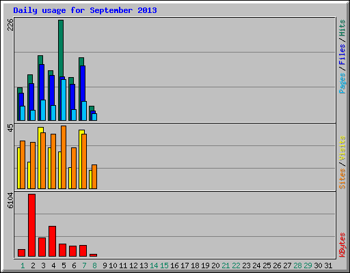Click the cyan pages bar for day 5
The image size is (350, 273).
[64, 100]
